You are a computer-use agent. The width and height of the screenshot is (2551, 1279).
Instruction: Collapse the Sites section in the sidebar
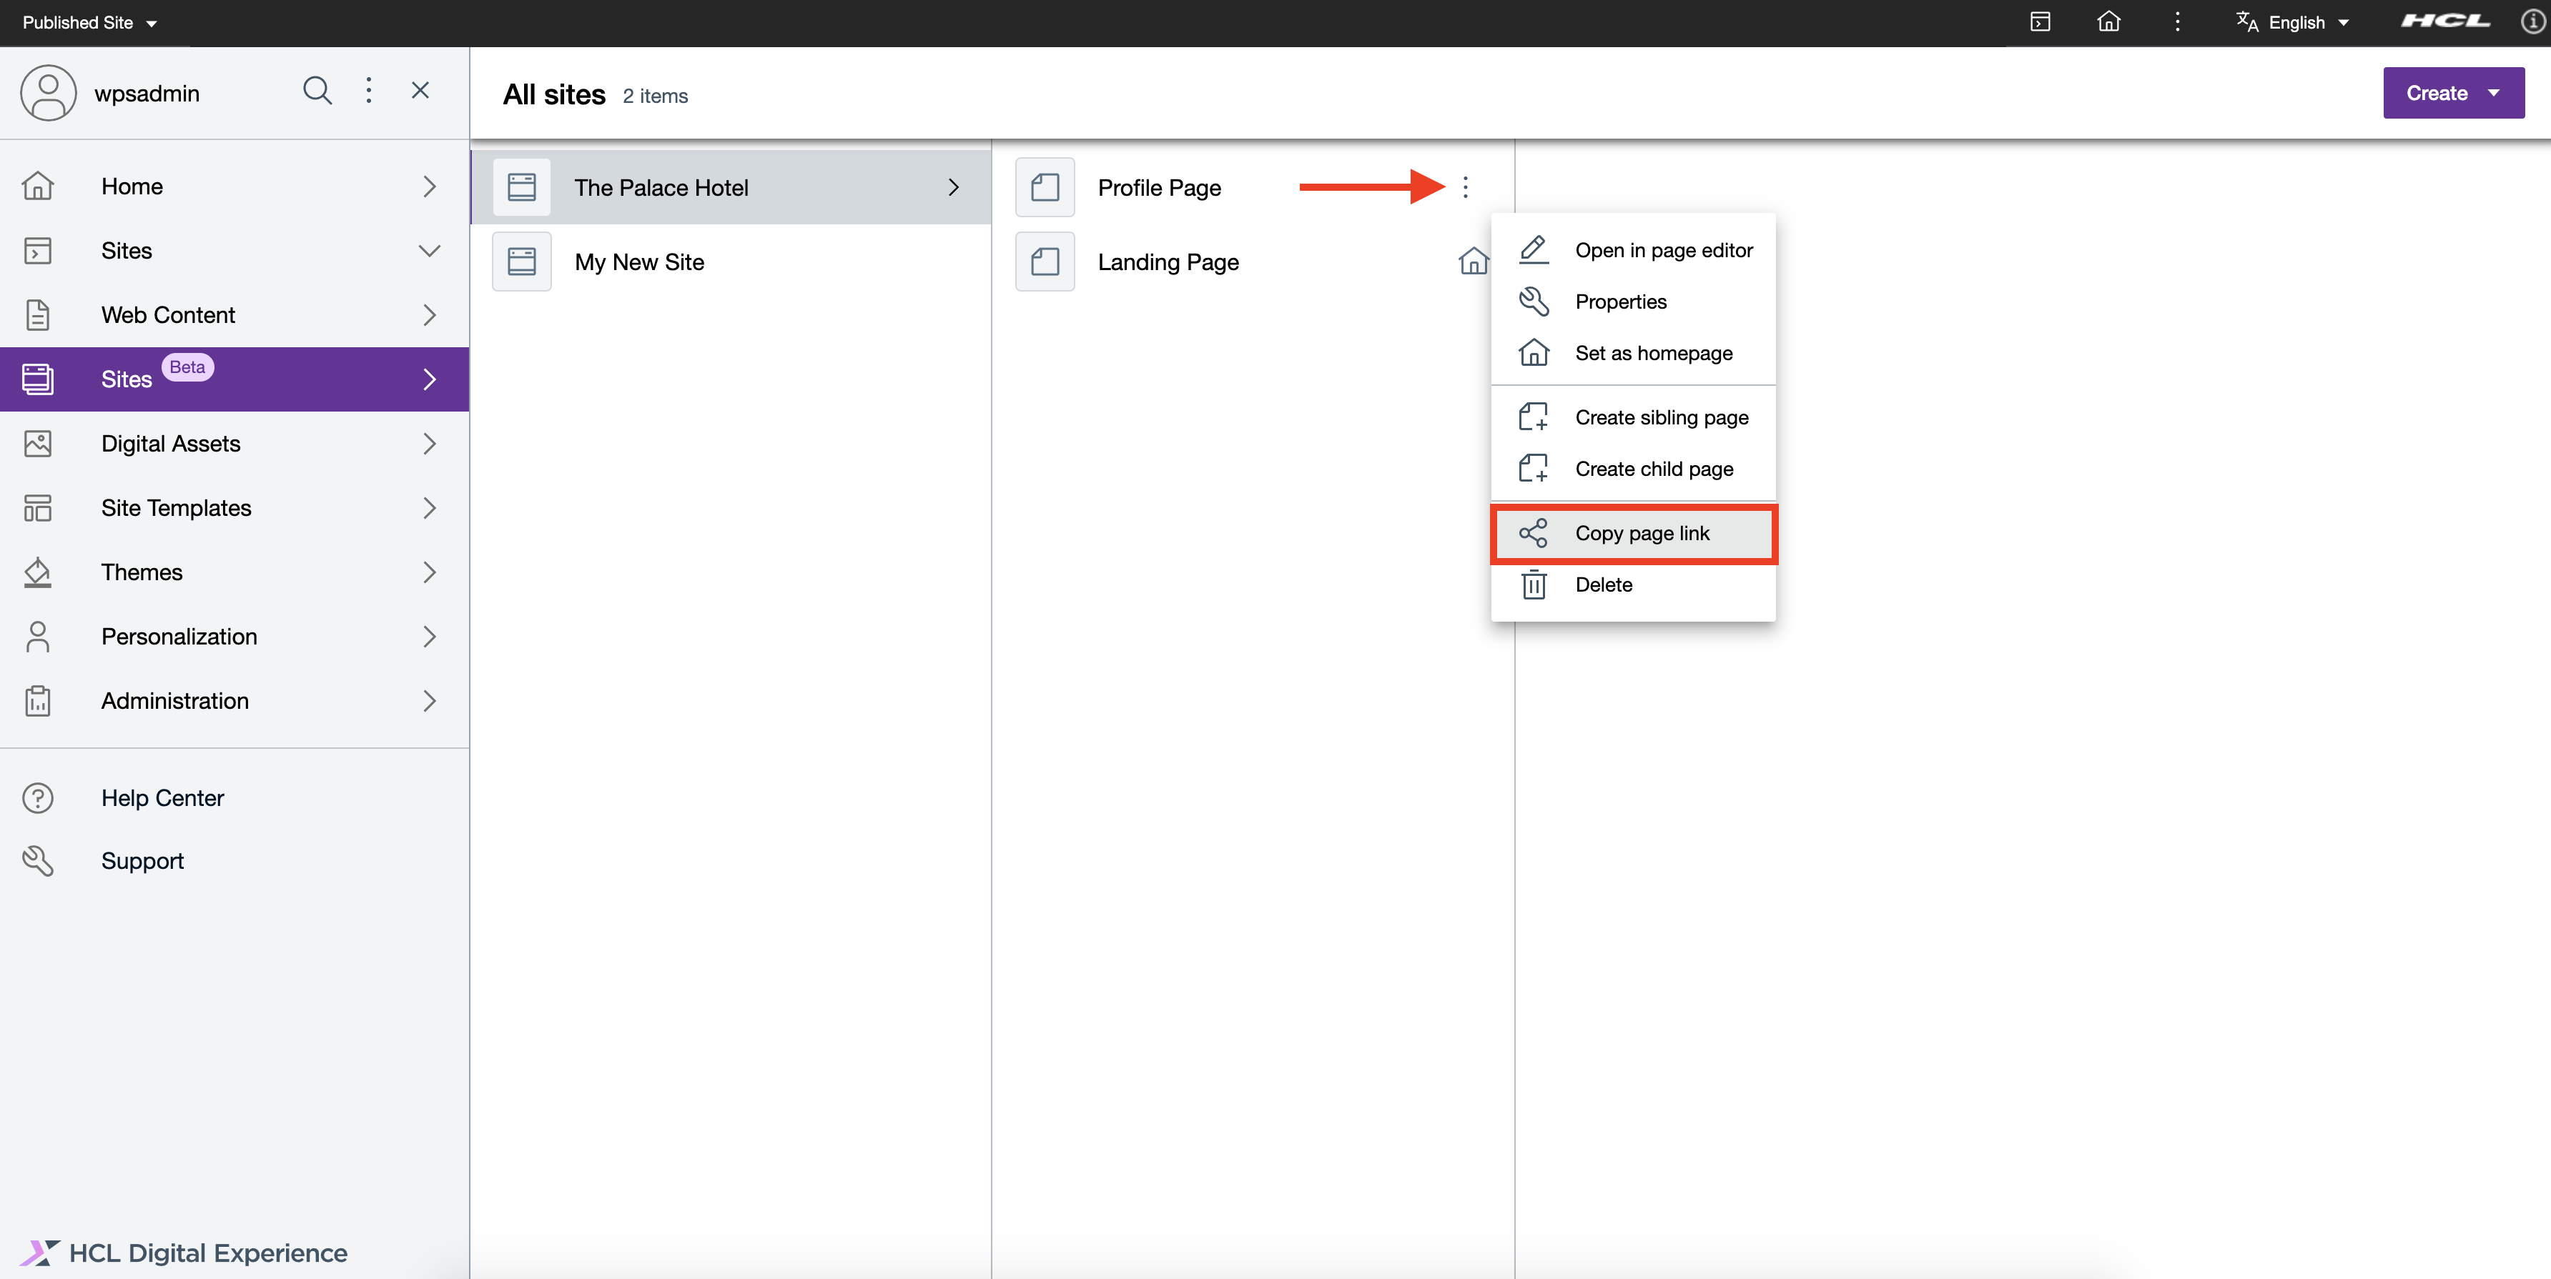tap(429, 251)
